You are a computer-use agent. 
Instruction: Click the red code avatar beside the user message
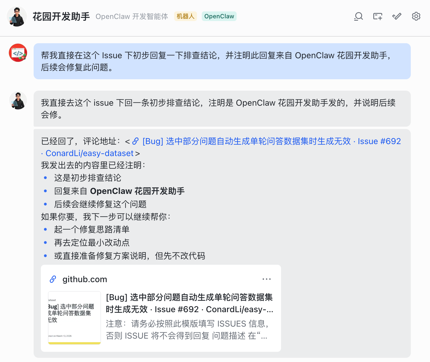pos(18,53)
